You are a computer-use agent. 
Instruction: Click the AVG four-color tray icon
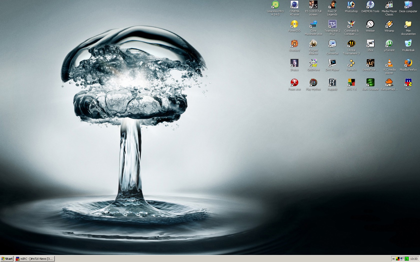click(x=398, y=259)
